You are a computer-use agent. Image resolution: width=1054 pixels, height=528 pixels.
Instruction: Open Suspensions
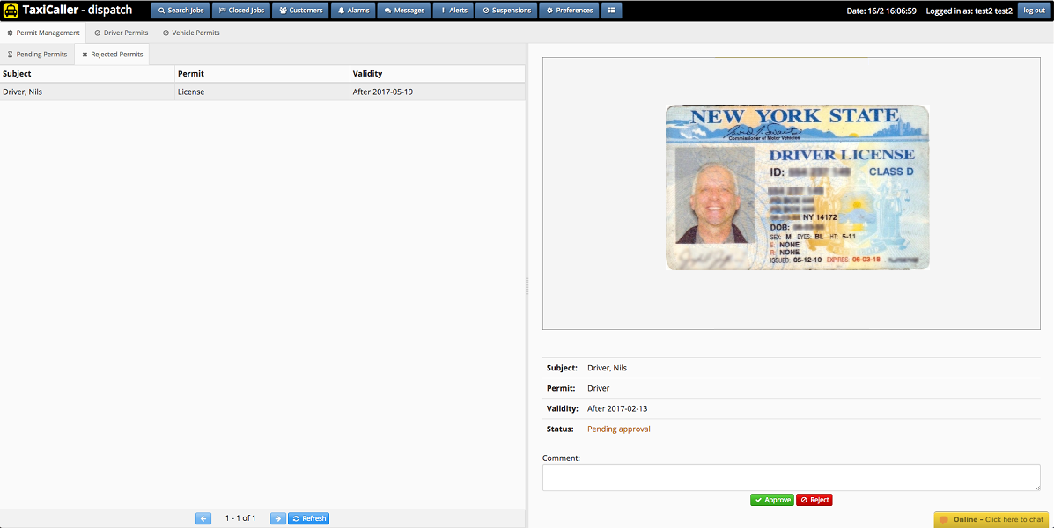tap(506, 11)
